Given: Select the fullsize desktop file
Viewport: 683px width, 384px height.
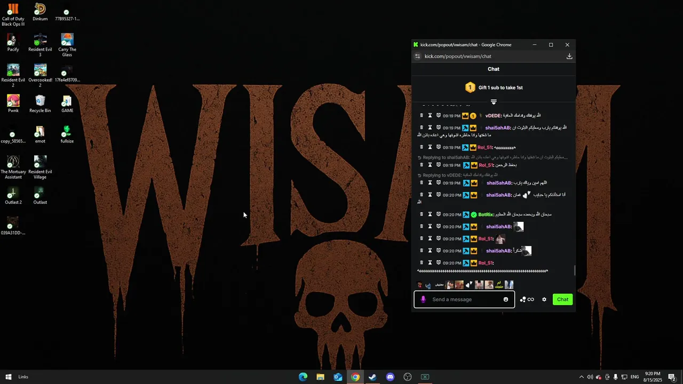Looking at the screenshot, I should (67, 134).
